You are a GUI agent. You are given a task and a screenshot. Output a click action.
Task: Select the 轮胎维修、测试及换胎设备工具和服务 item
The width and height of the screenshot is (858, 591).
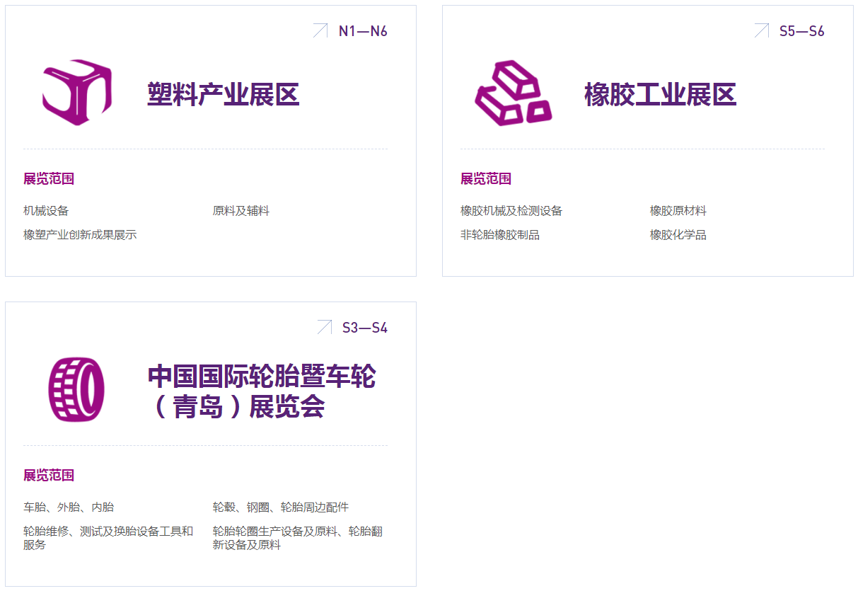(108, 538)
